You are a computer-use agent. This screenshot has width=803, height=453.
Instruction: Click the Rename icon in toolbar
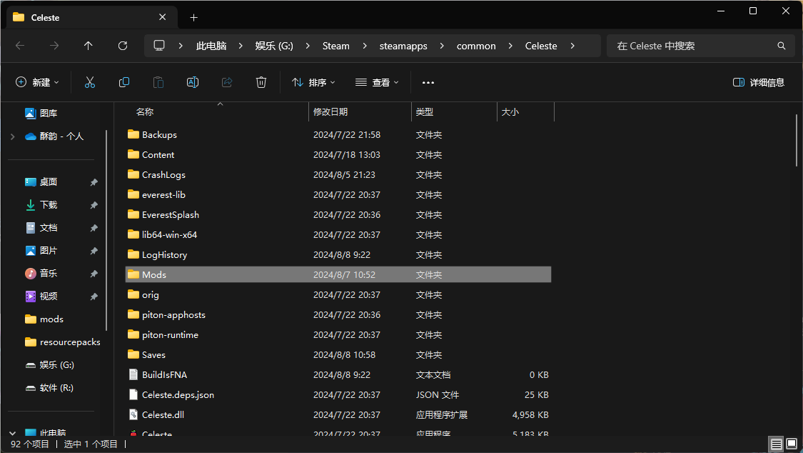tap(193, 82)
